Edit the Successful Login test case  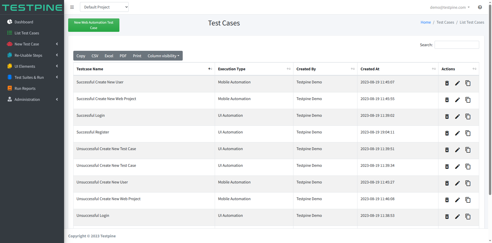(457, 116)
